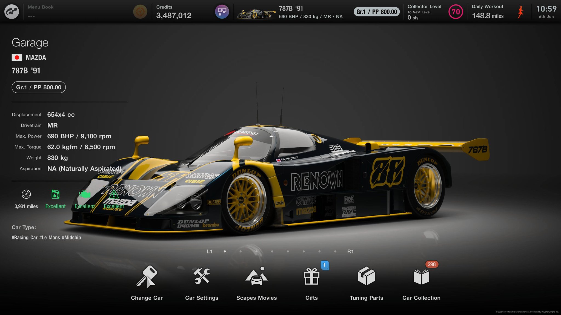The width and height of the screenshot is (561, 315).
Task: Click the Gr.1 / PP 800.00 pill in header
Action: pyautogui.click(x=377, y=12)
